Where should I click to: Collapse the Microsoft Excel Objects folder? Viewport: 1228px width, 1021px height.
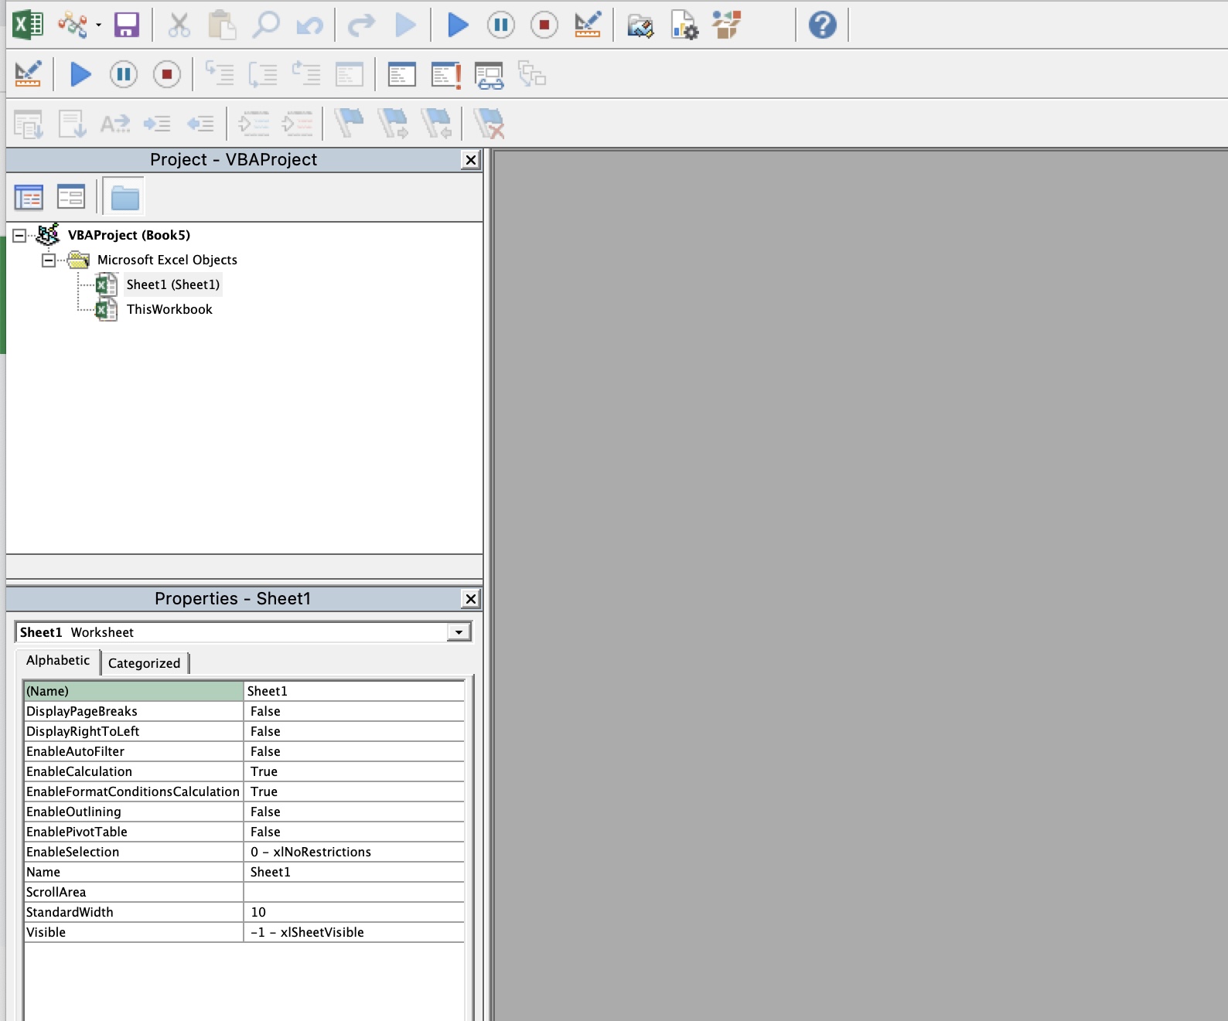49,260
